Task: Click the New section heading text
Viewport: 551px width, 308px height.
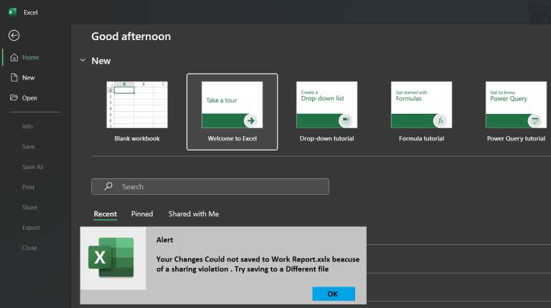Action: coord(101,61)
